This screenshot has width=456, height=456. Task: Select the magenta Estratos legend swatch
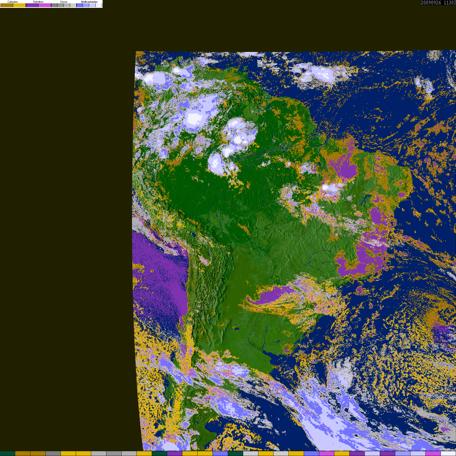click(x=45, y=5)
